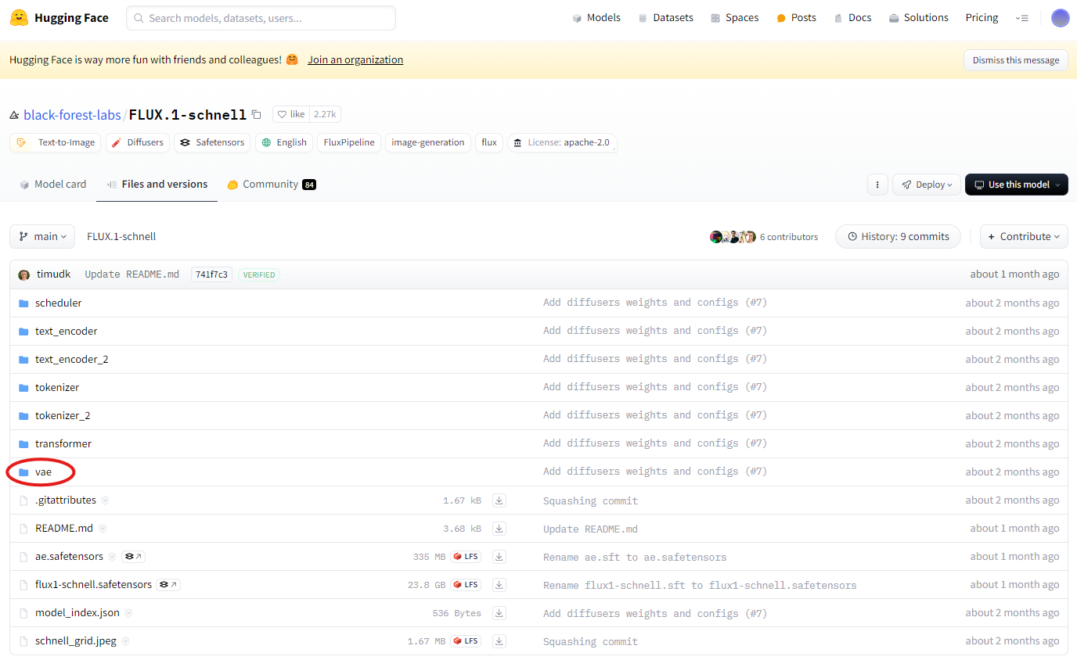Download the README.md file
1077x660 pixels.
[499, 529]
